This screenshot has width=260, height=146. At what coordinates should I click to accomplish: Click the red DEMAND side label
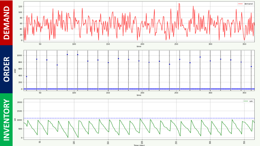click(x=6, y=23)
